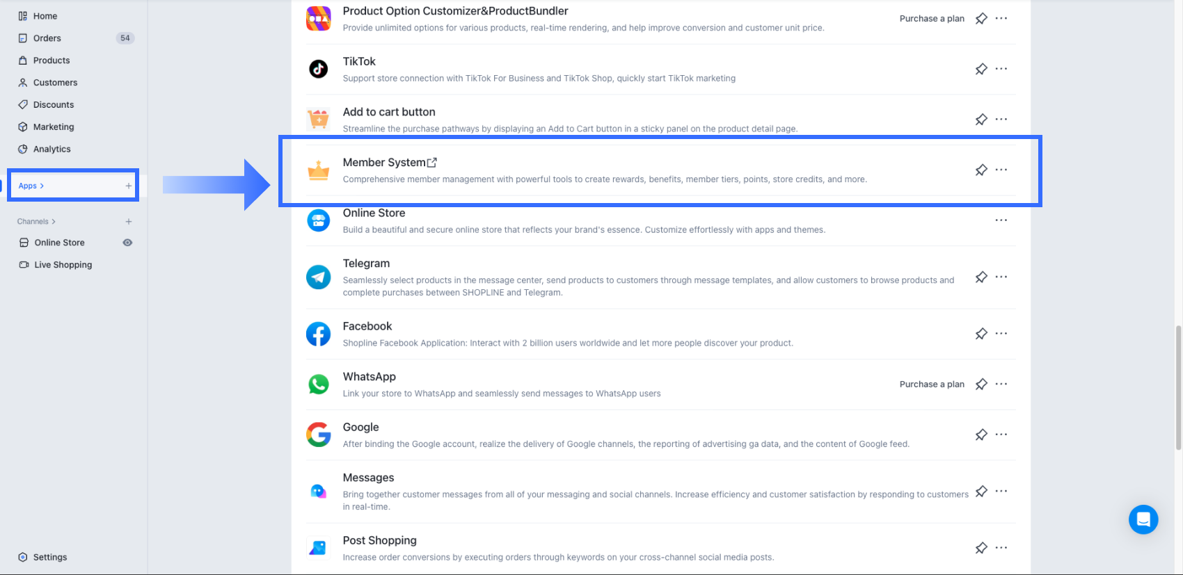Pin the TikTok app

point(981,69)
